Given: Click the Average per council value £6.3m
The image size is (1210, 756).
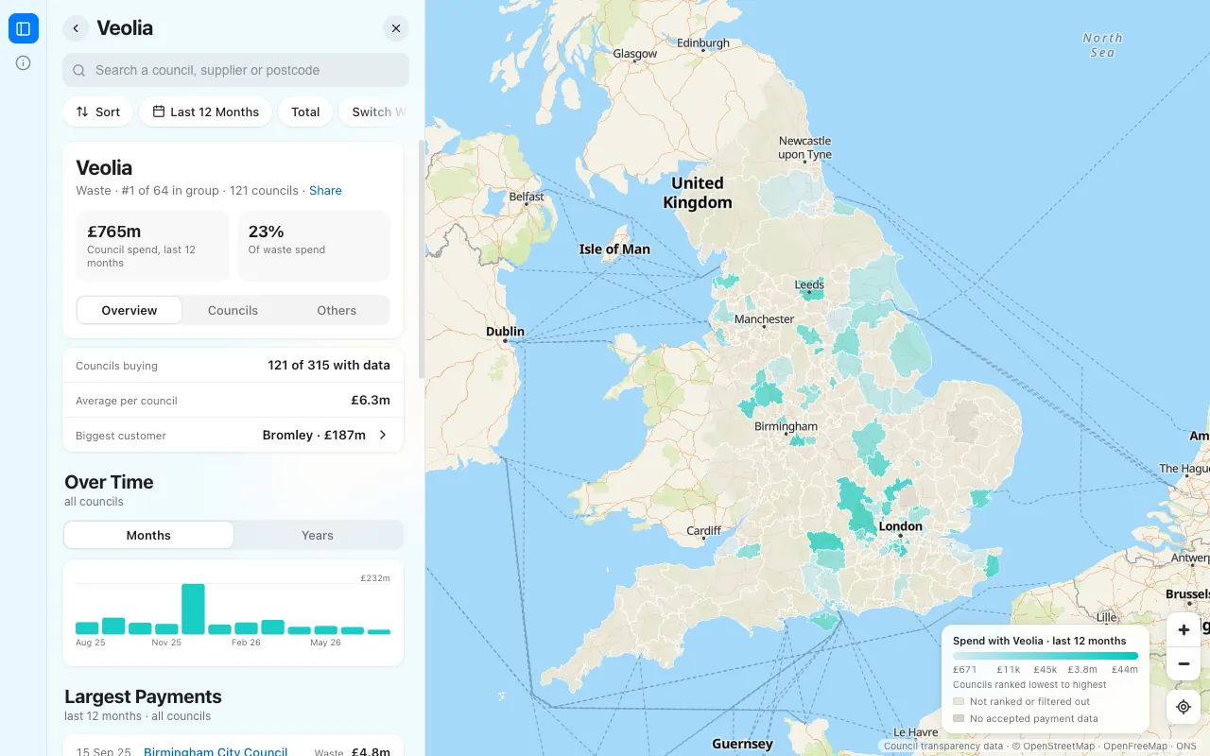Looking at the screenshot, I should click(x=371, y=400).
